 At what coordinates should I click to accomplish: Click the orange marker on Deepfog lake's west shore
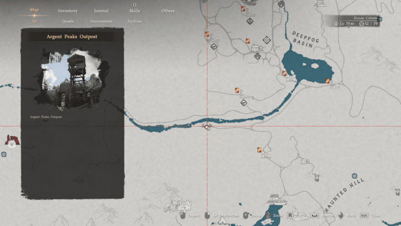pos(285,73)
